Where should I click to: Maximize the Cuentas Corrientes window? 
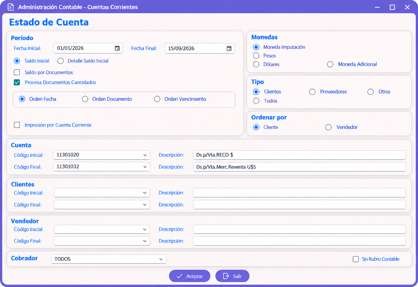tap(392, 7)
